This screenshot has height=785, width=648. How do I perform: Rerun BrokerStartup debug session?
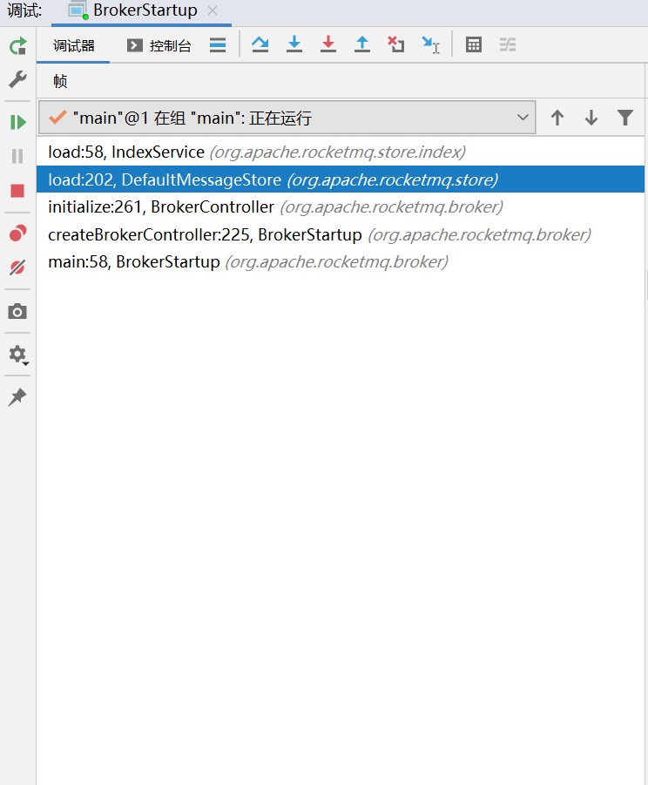click(17, 46)
